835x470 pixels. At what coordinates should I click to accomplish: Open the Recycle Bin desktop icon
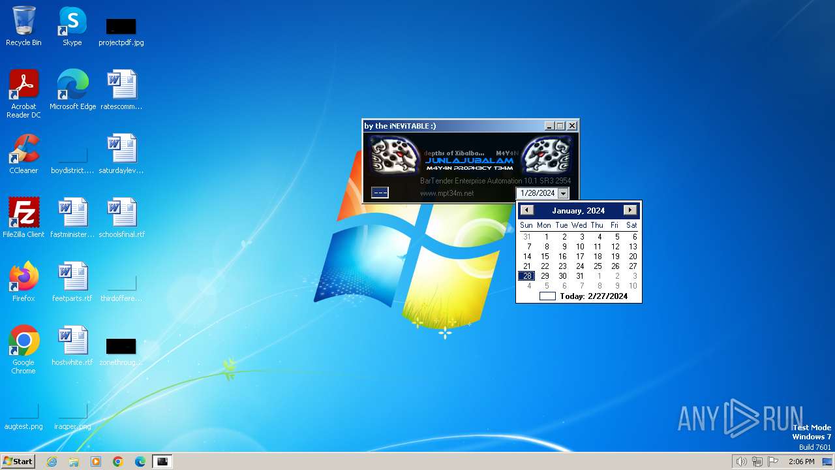pos(23,26)
